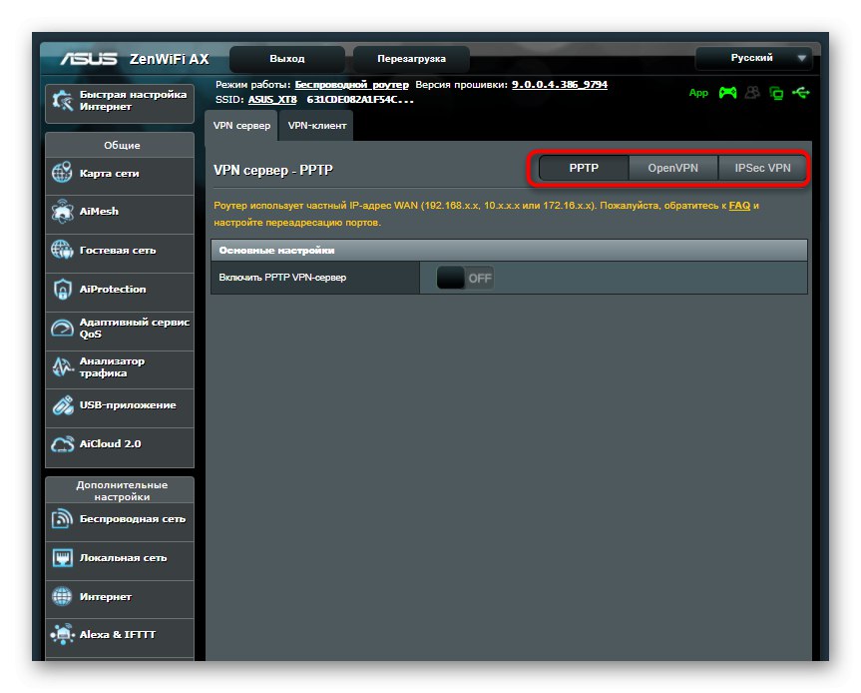Click the Выход logout button
861x693 pixels.
pos(287,59)
